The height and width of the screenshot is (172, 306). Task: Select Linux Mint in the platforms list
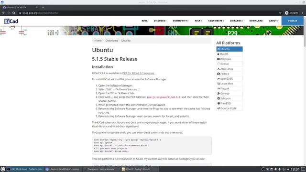229,84
